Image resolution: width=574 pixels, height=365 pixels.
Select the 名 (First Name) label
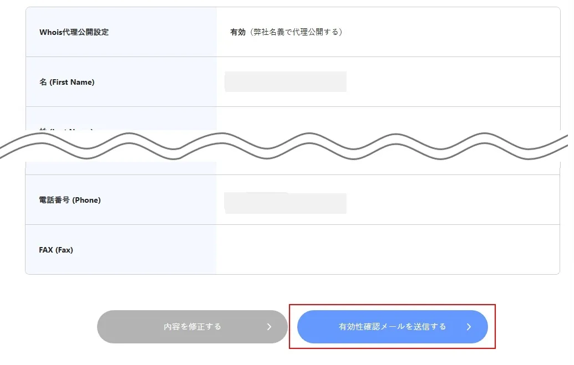click(67, 83)
